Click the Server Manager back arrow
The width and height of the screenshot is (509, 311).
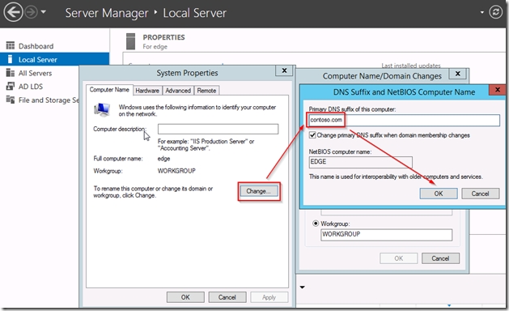[13, 12]
